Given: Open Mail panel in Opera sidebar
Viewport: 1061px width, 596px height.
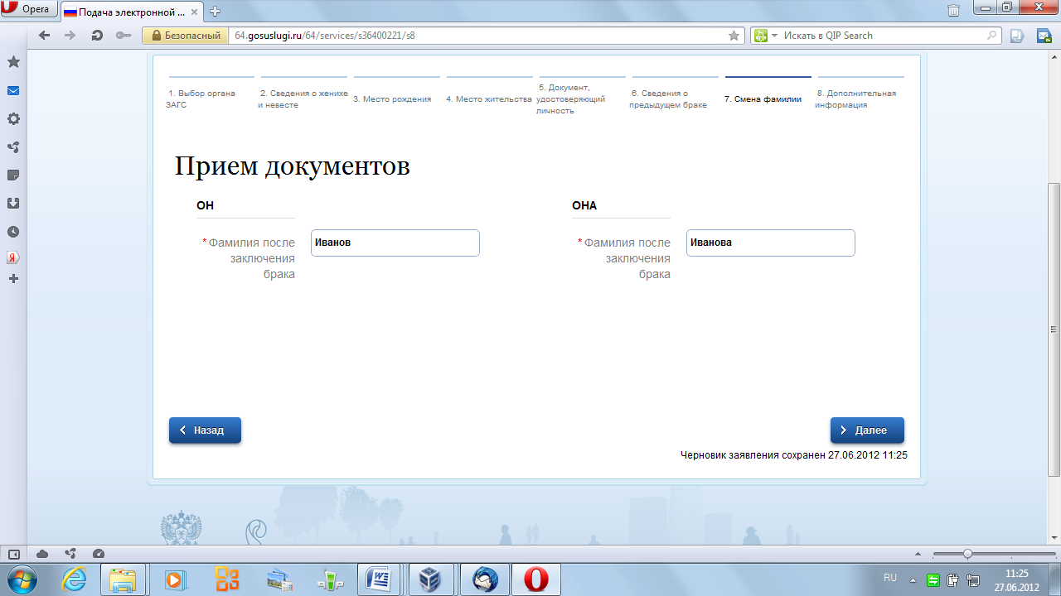Looking at the screenshot, I should pos(13,91).
